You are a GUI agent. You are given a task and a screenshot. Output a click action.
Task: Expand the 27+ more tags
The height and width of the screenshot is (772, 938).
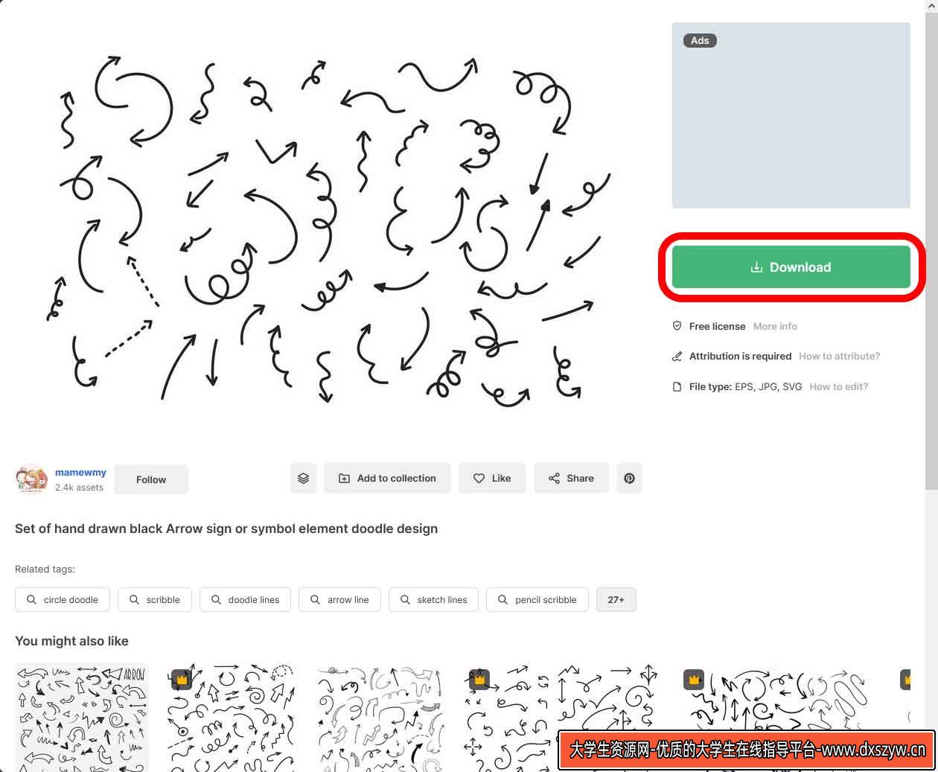point(616,599)
